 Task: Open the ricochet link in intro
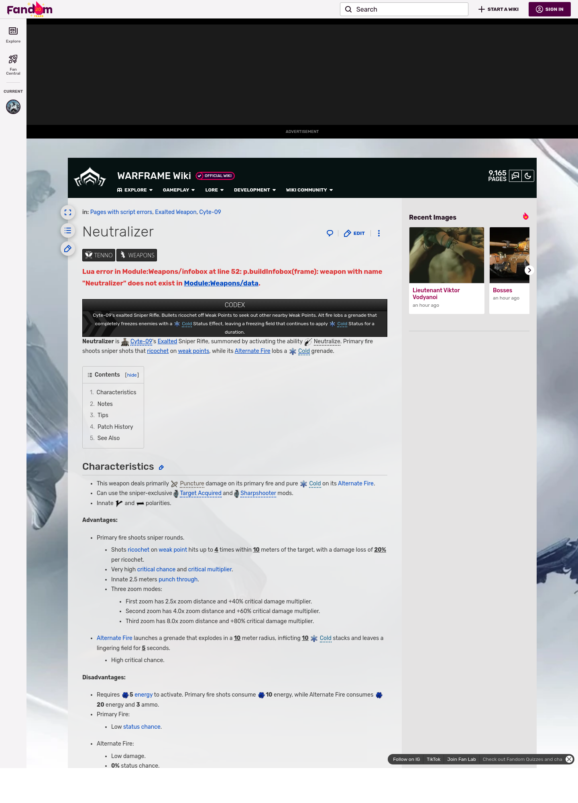(158, 351)
